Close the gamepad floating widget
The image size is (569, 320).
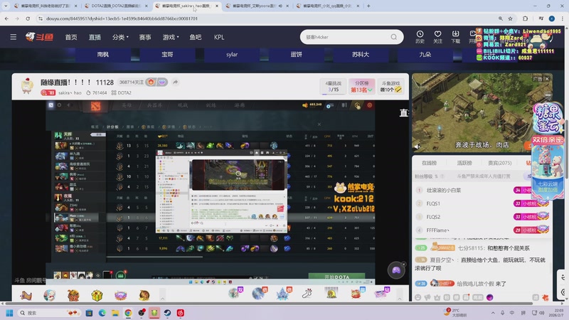(403, 264)
